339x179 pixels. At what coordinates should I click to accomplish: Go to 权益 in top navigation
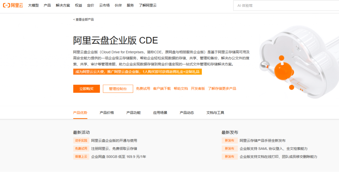78,5
